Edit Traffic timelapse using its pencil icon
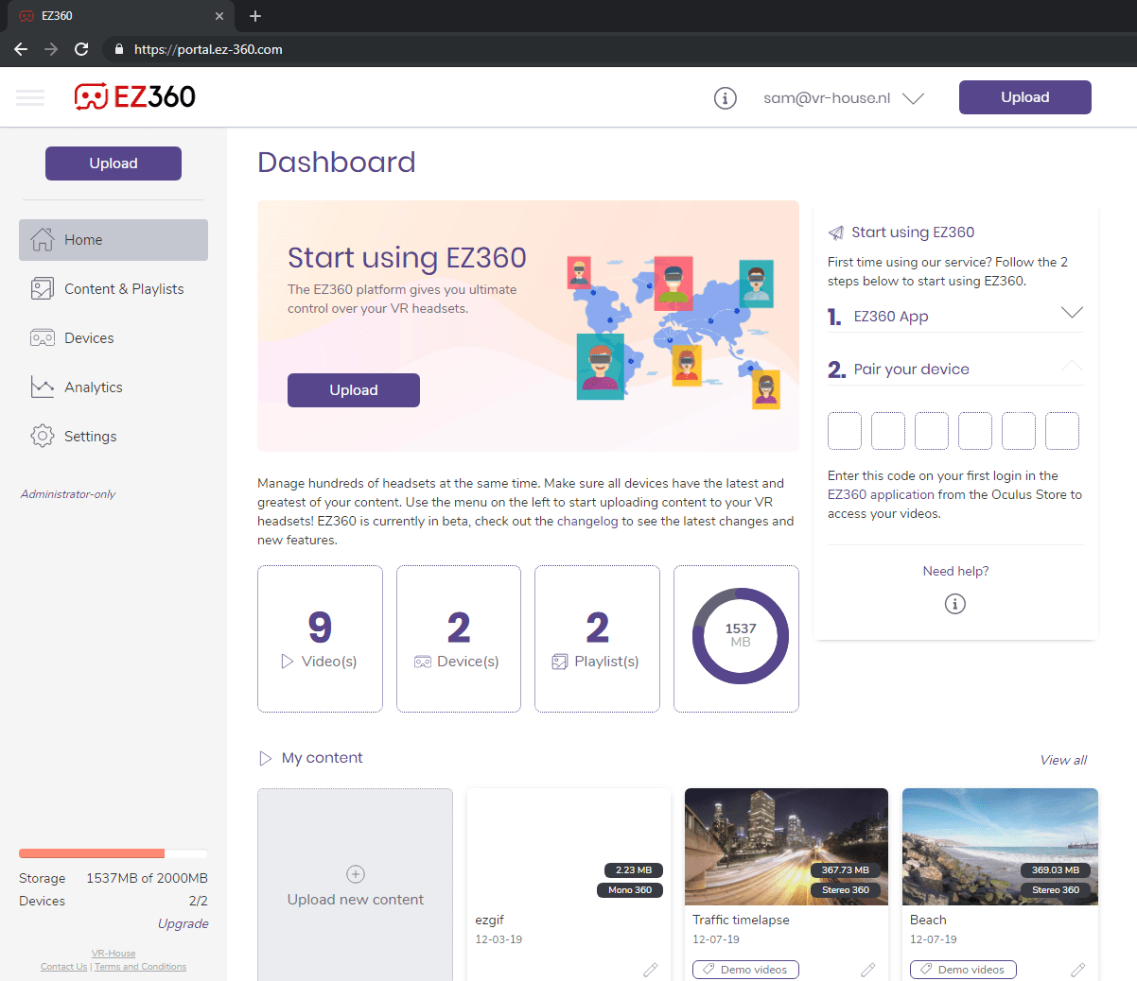This screenshot has height=981, width=1137. coord(867,970)
